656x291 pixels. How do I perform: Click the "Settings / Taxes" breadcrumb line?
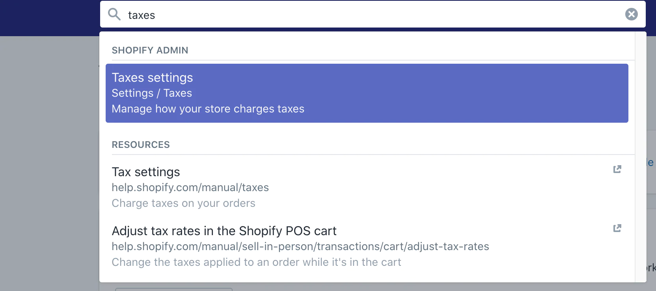point(152,93)
